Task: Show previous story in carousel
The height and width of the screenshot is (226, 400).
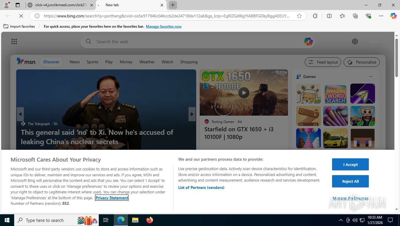Action: pyautogui.click(x=20, y=114)
